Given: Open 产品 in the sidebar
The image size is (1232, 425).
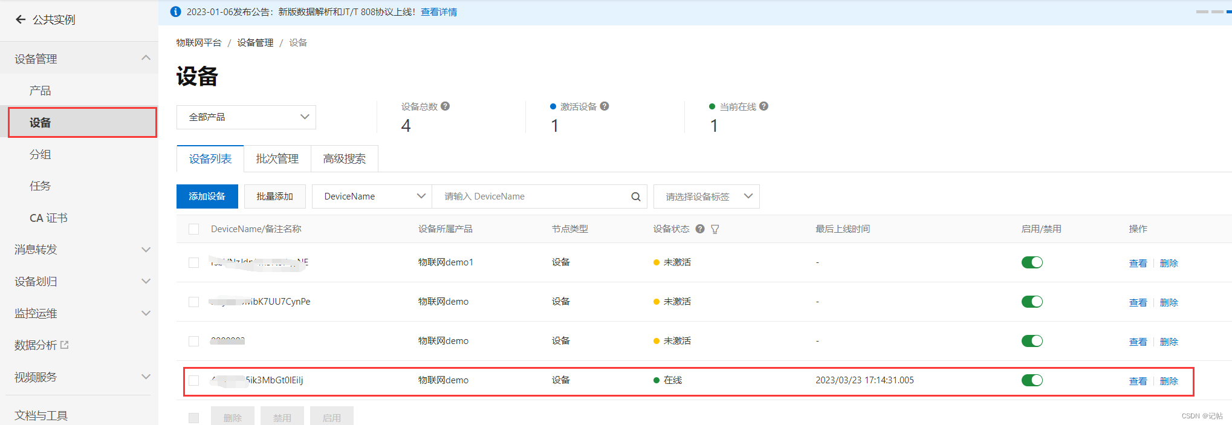Looking at the screenshot, I should (x=41, y=91).
